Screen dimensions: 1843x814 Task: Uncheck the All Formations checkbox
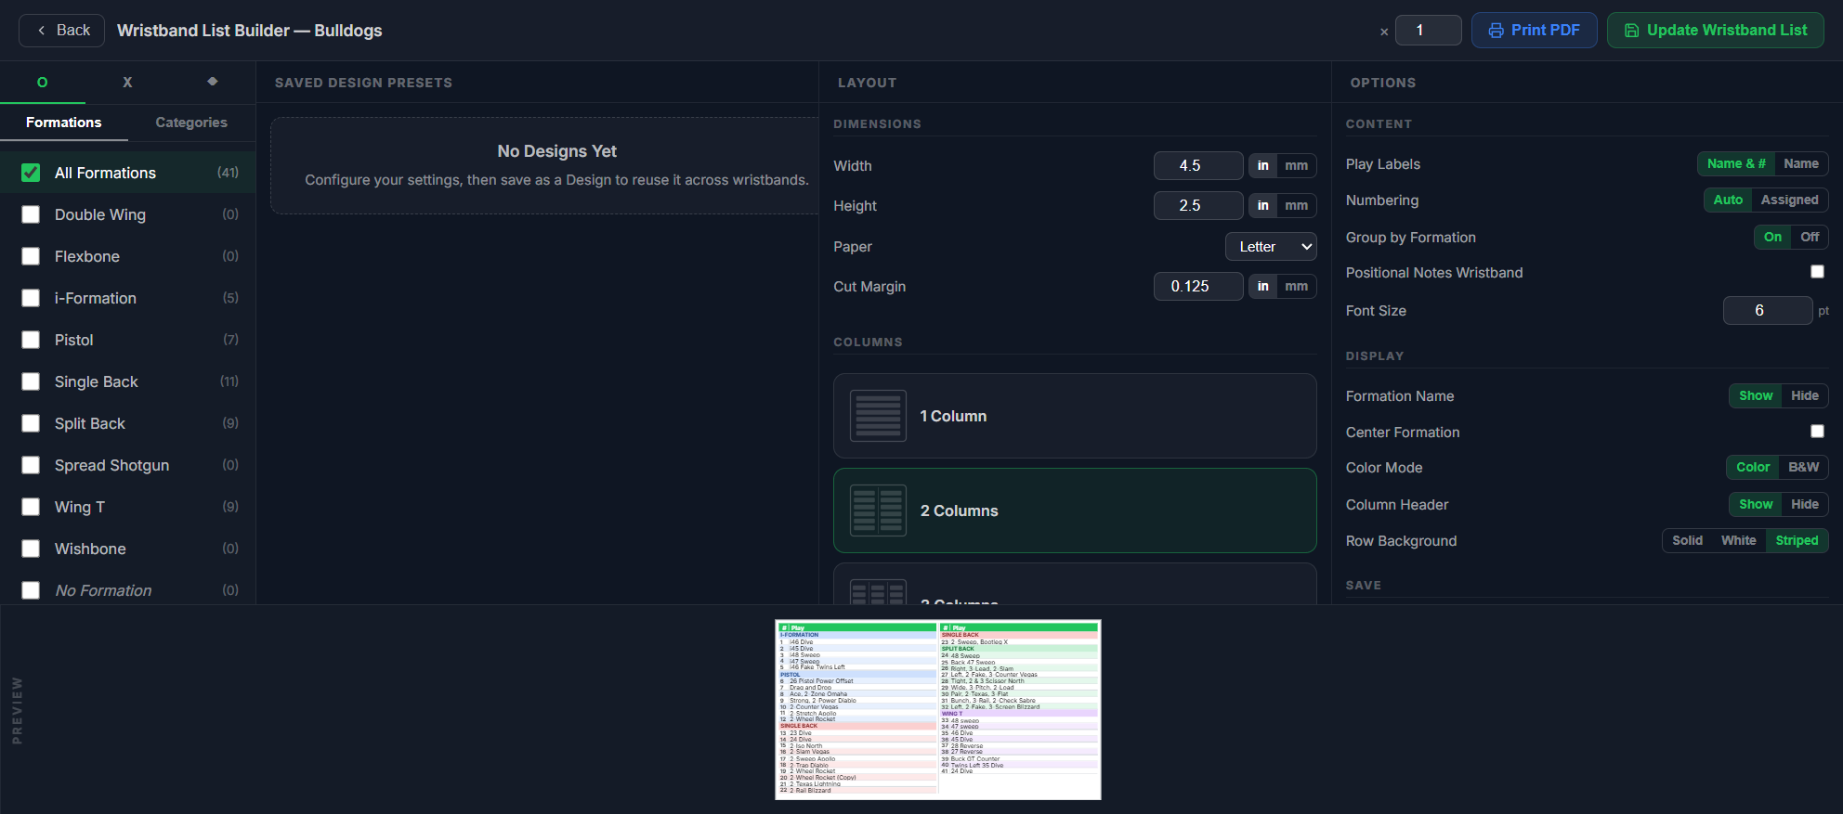point(31,173)
